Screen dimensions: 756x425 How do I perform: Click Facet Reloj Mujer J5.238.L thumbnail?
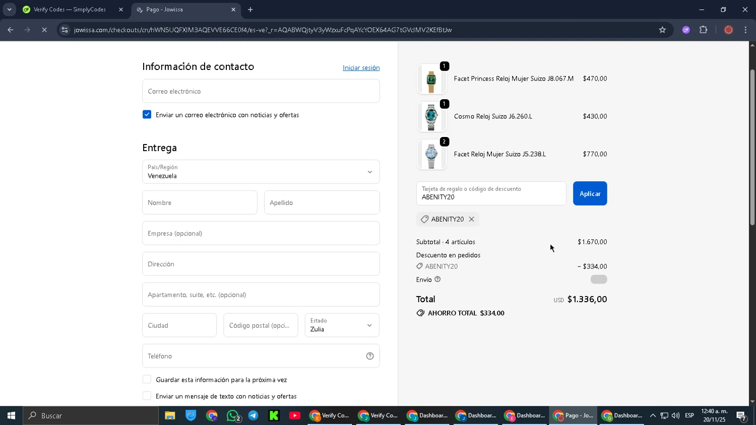pos(431,155)
